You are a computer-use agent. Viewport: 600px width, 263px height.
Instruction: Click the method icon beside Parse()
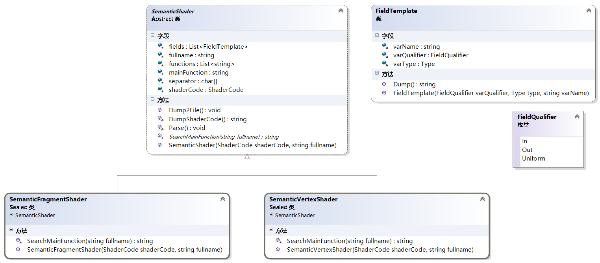pyautogui.click(x=160, y=128)
